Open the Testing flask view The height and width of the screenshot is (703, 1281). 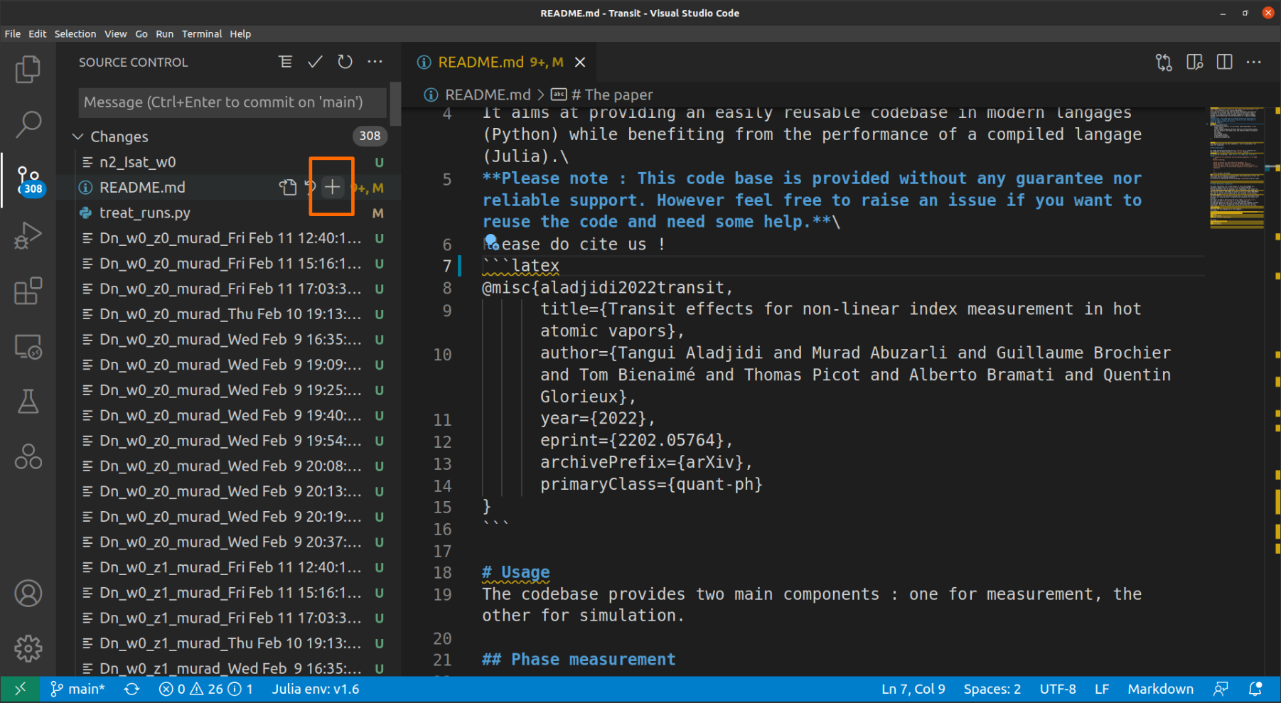(28, 402)
